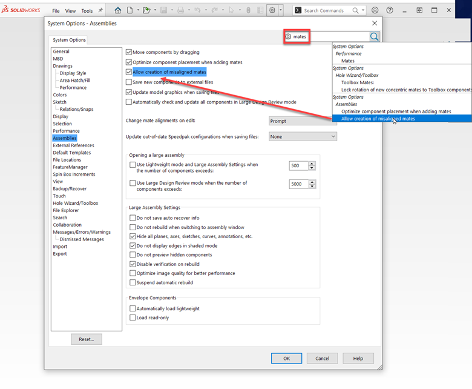Click the Rebuild traffic light icon
This screenshot has height=389, width=472.
pyautogui.click(x=248, y=10)
